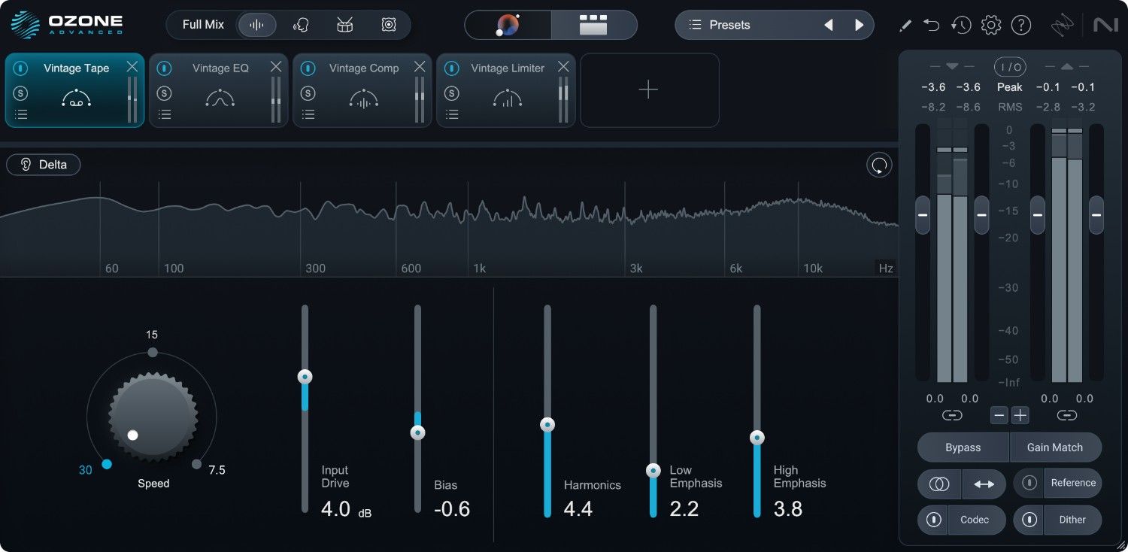
Task: Click the Bypass button
Action: click(x=963, y=447)
